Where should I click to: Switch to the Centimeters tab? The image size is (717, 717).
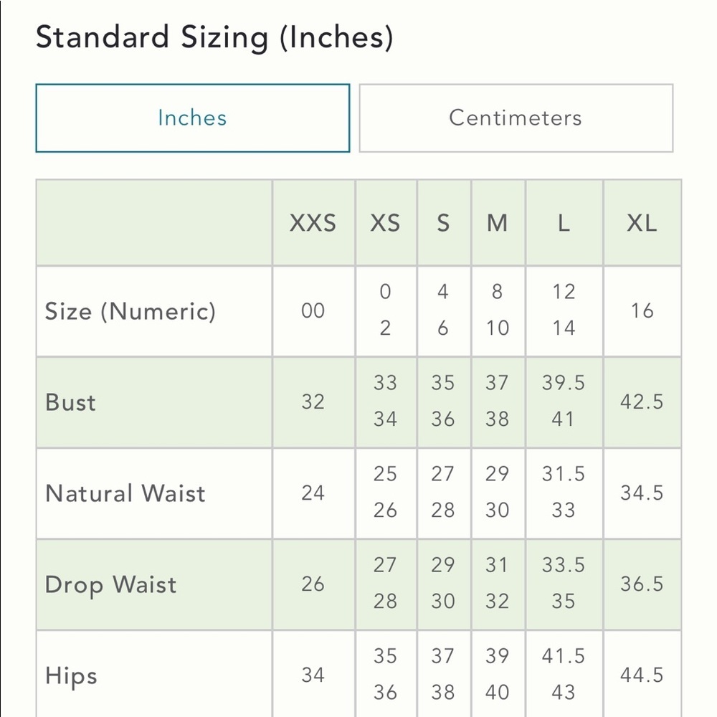point(516,118)
